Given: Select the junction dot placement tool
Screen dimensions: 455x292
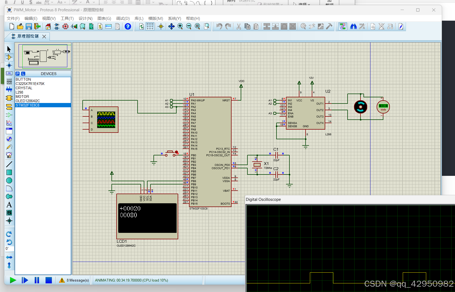Looking at the screenshot, I should point(9,65).
